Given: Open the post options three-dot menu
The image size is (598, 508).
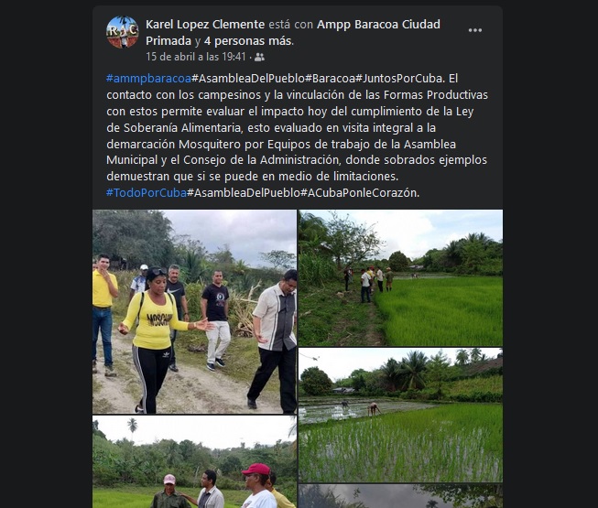Looking at the screenshot, I should pyautogui.click(x=474, y=30).
